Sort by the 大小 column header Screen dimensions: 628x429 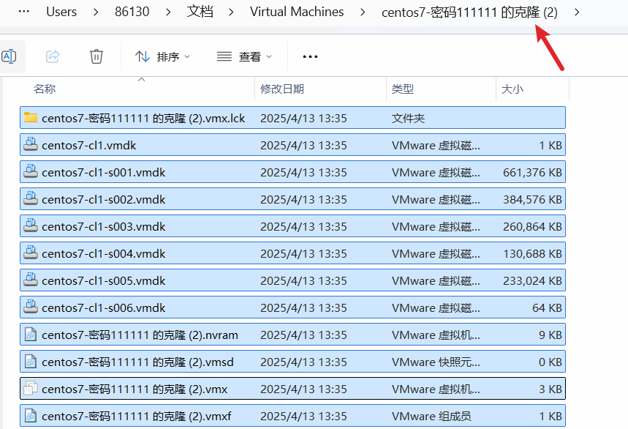(512, 89)
